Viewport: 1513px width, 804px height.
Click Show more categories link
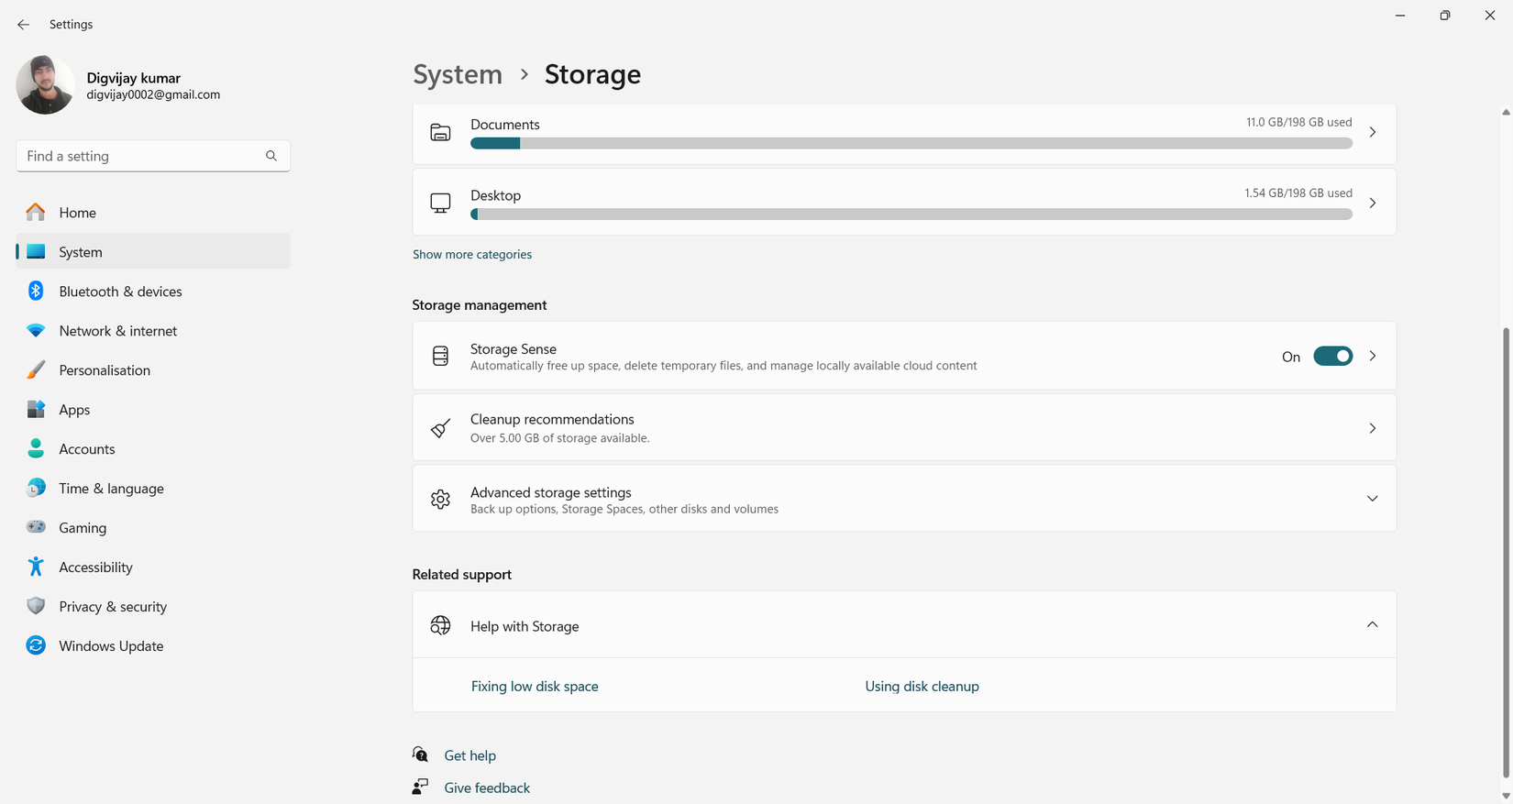(x=471, y=255)
